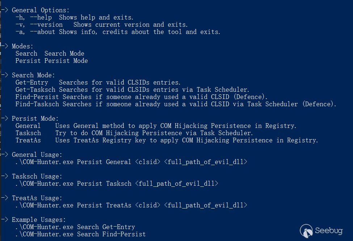353x241 pixels.
Task: Click the 'Persist Mode:' section heading
Action: [x=35, y=119]
